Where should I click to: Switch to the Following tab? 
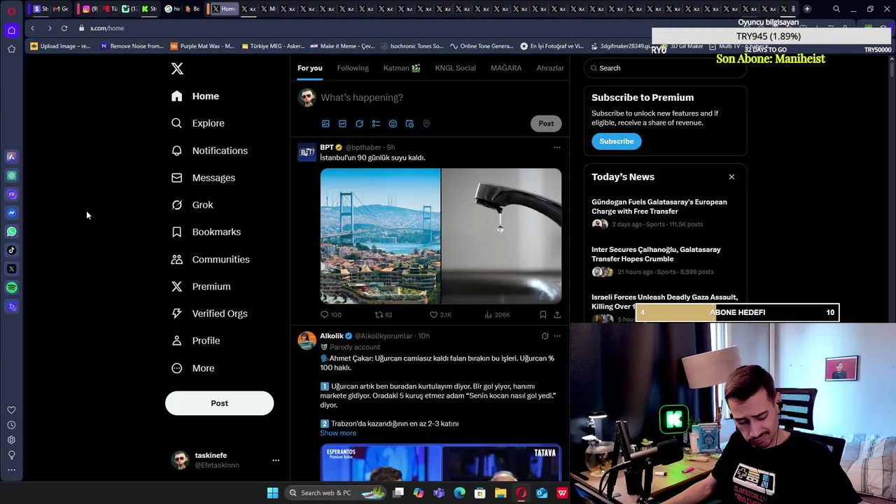[x=353, y=68]
